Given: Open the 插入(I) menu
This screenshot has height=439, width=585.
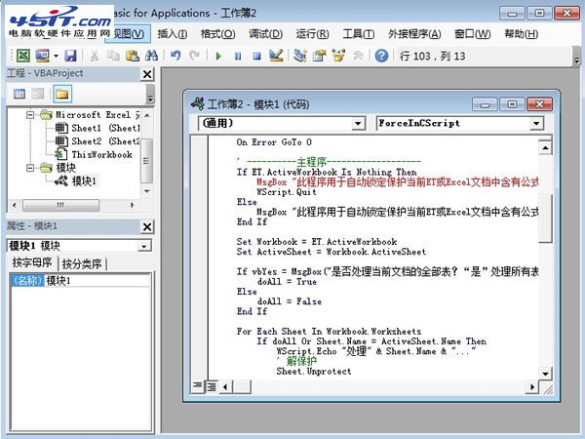Looking at the screenshot, I should [172, 34].
